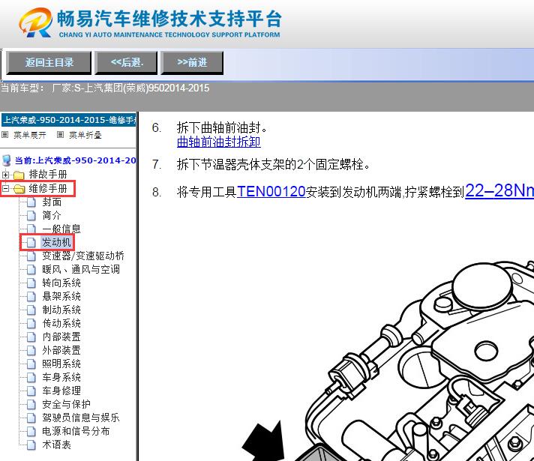Click the engine assembly diagram image

point(388,360)
